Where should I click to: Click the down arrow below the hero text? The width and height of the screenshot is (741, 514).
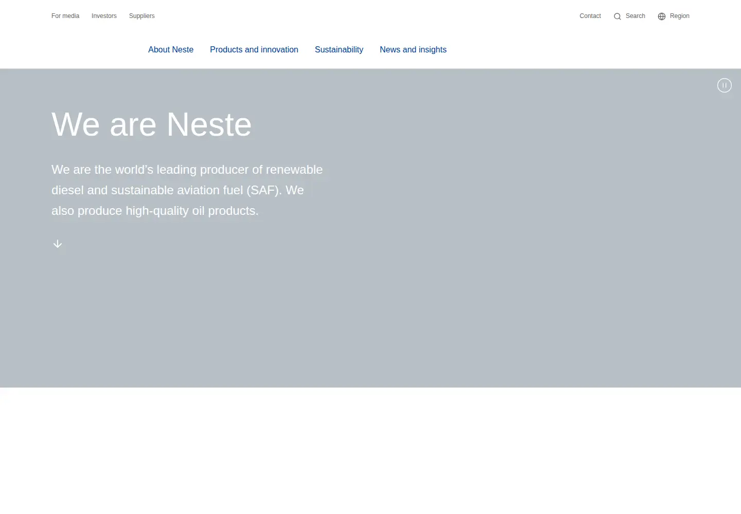point(58,244)
